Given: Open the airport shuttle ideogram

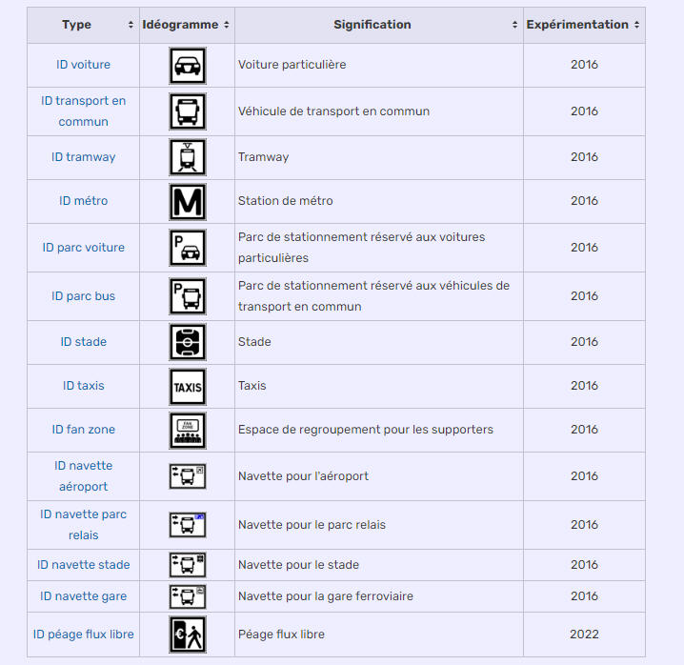Looking at the screenshot, I should (x=188, y=476).
